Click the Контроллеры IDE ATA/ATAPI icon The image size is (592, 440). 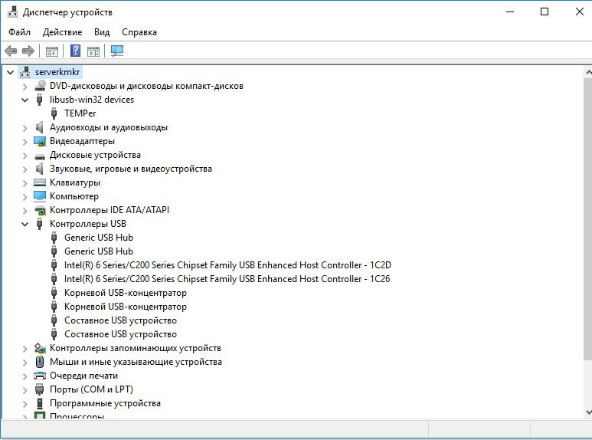tap(40, 210)
